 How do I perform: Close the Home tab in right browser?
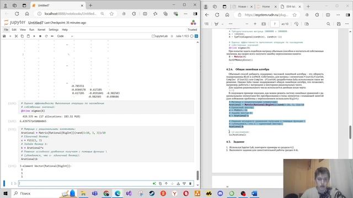(x=276, y=7)
